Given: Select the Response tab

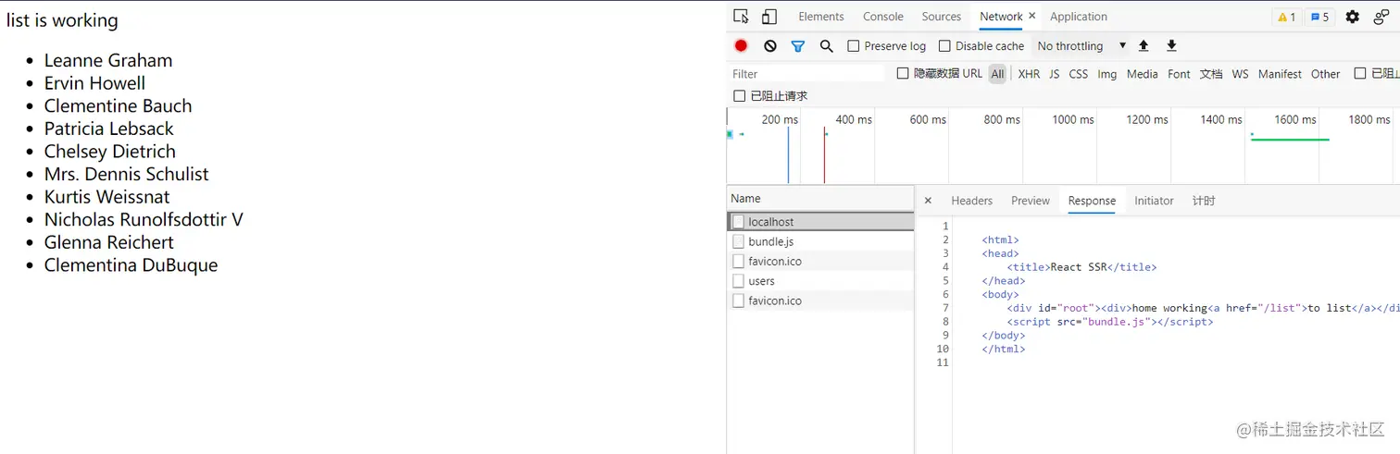Looking at the screenshot, I should pos(1092,201).
